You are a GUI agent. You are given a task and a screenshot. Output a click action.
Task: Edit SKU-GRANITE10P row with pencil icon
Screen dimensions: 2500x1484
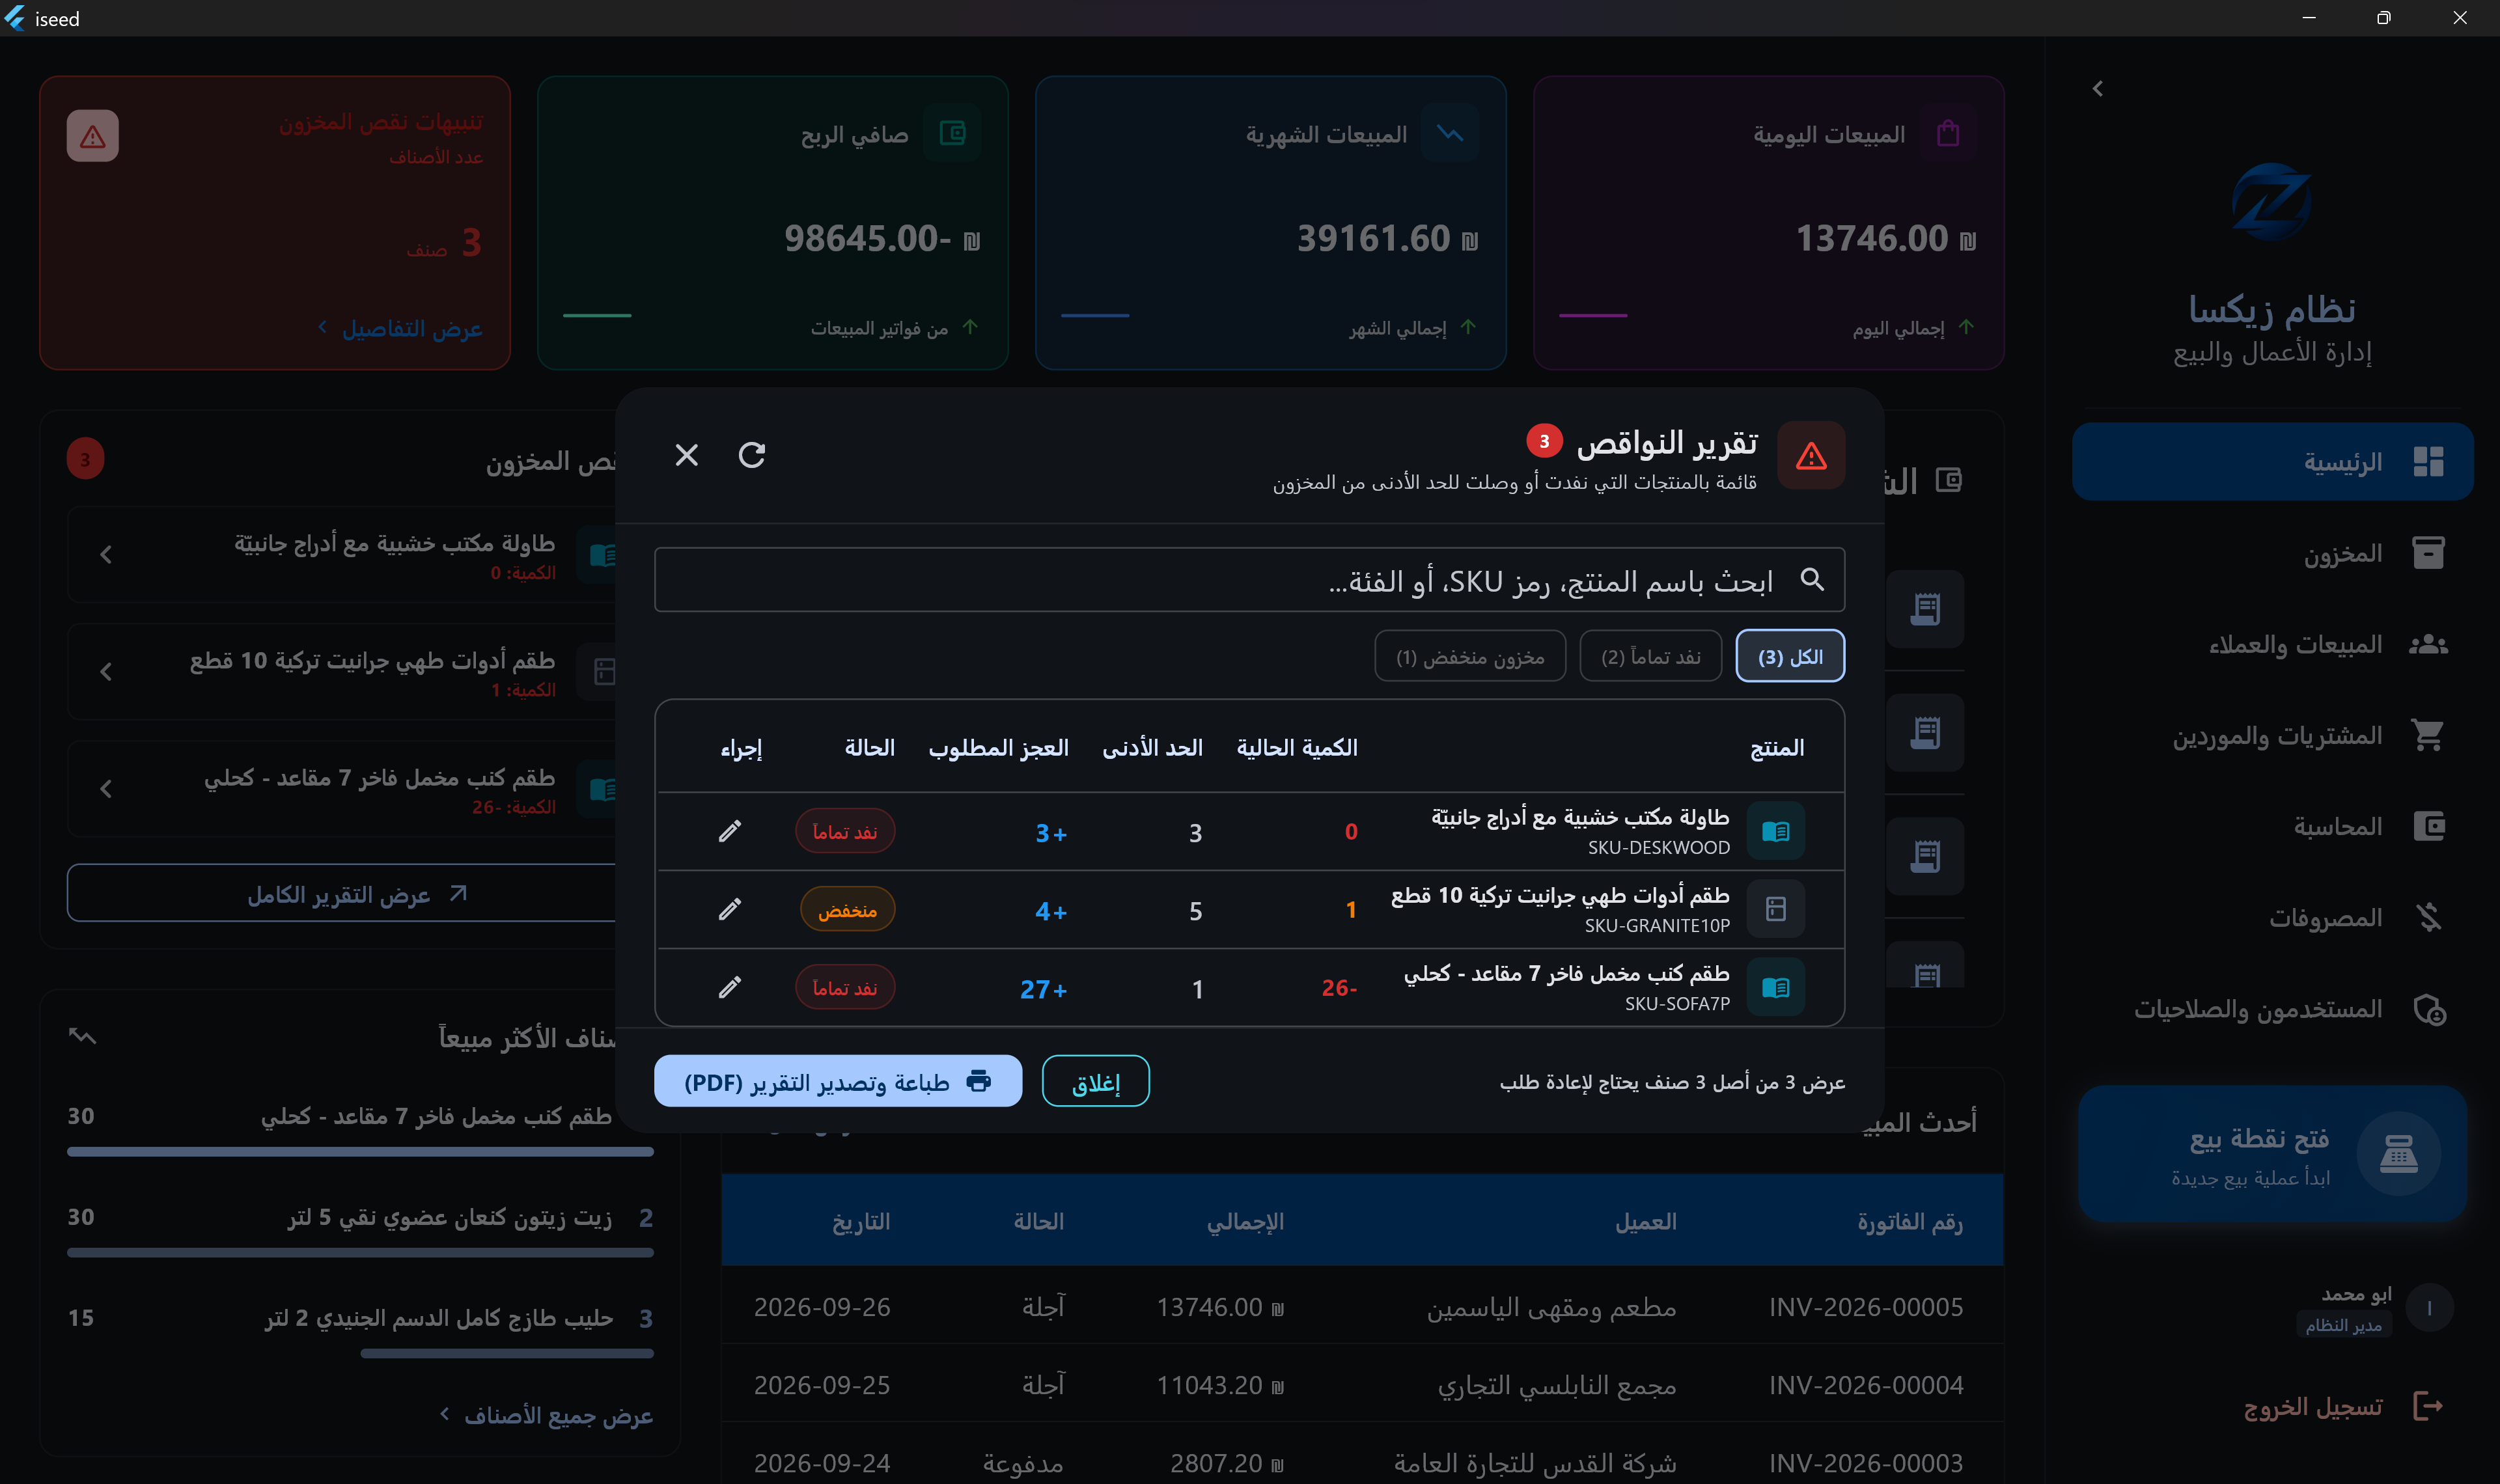tap(730, 909)
